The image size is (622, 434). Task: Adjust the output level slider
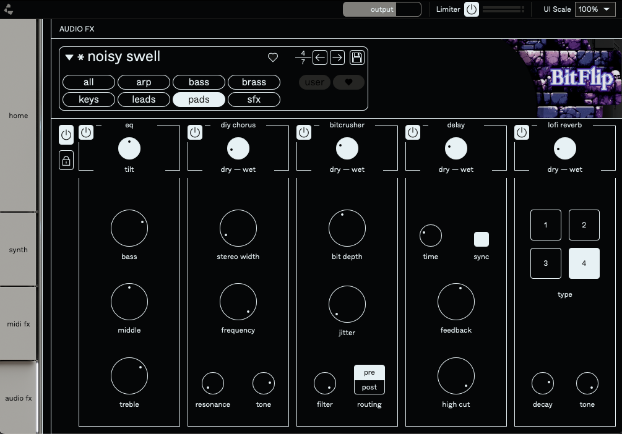coord(382,9)
